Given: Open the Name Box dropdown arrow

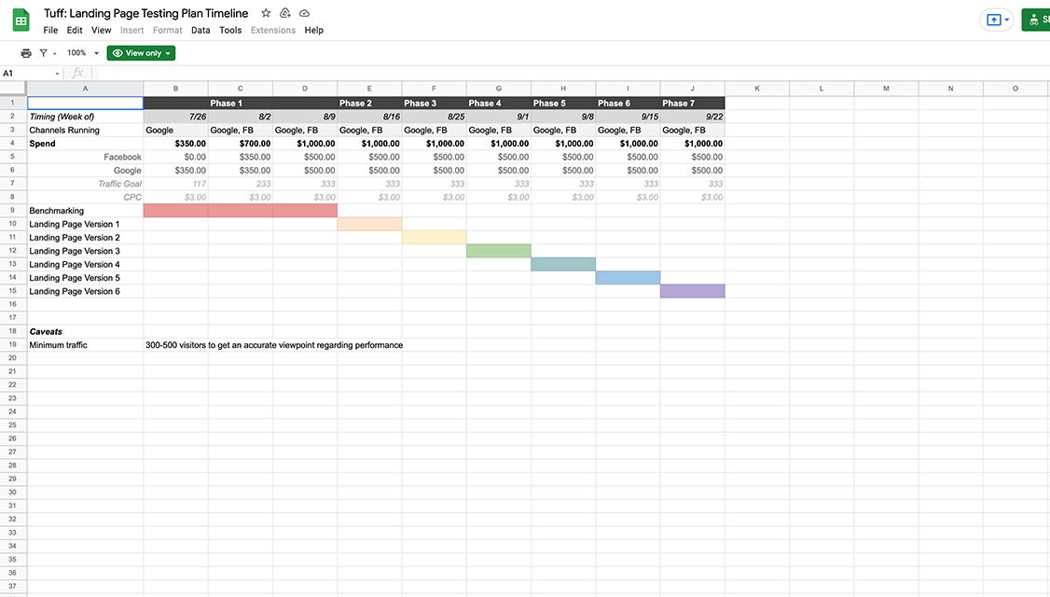Looking at the screenshot, I should tap(57, 73).
